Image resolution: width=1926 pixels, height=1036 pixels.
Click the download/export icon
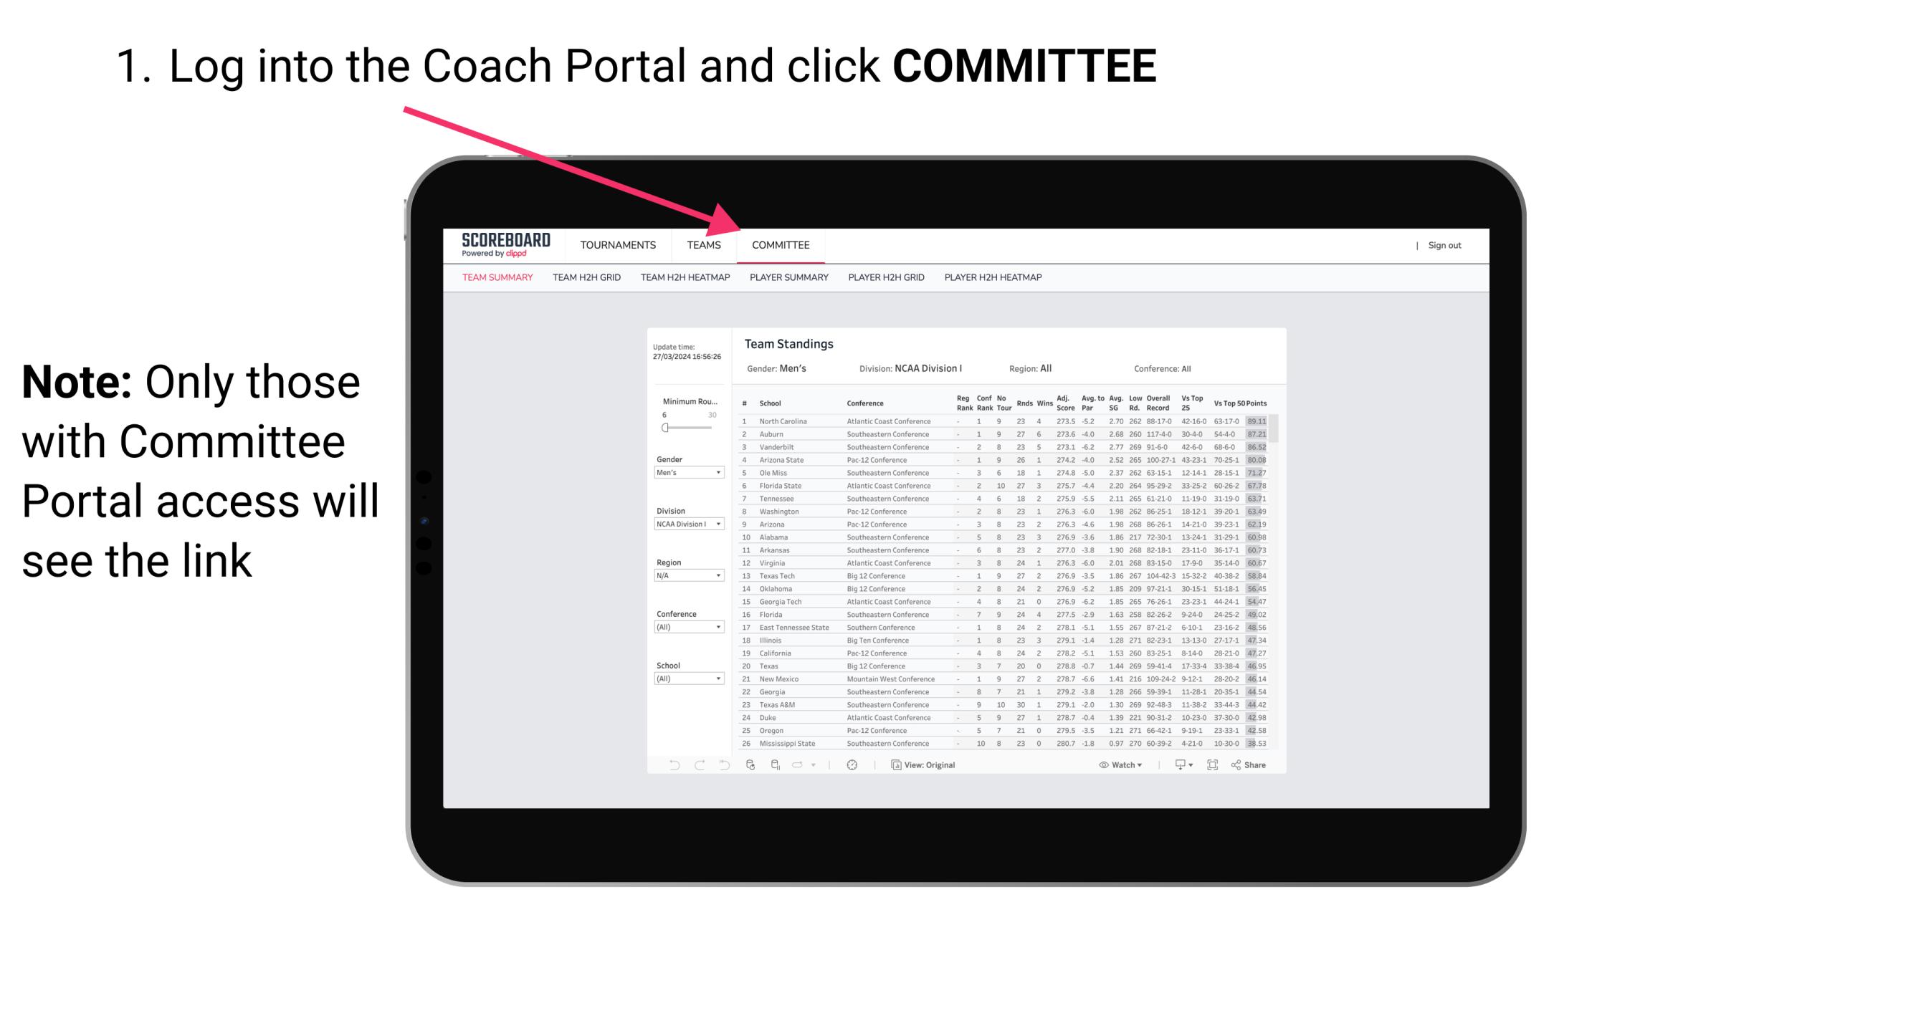(1177, 765)
